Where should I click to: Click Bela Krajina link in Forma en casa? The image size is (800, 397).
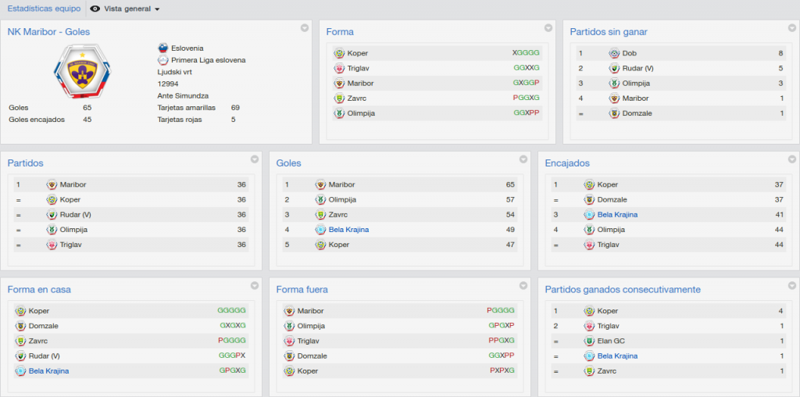tap(48, 371)
